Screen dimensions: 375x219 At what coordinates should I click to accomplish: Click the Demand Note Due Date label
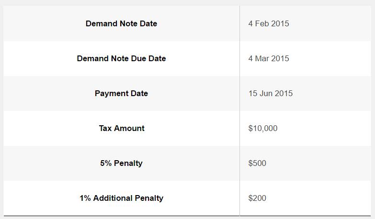[x=121, y=58]
